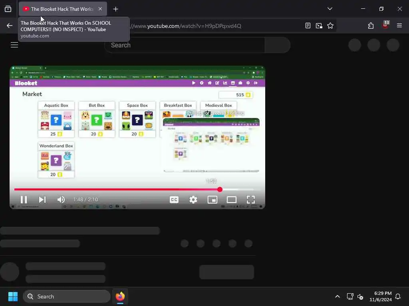
Task: Open the Firefox application menu
Action: [399, 25]
